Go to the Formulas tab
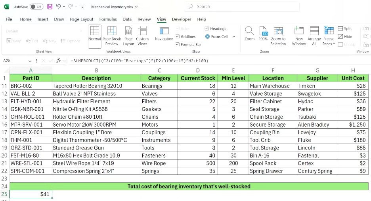The image size is (371, 201). (x=108, y=19)
